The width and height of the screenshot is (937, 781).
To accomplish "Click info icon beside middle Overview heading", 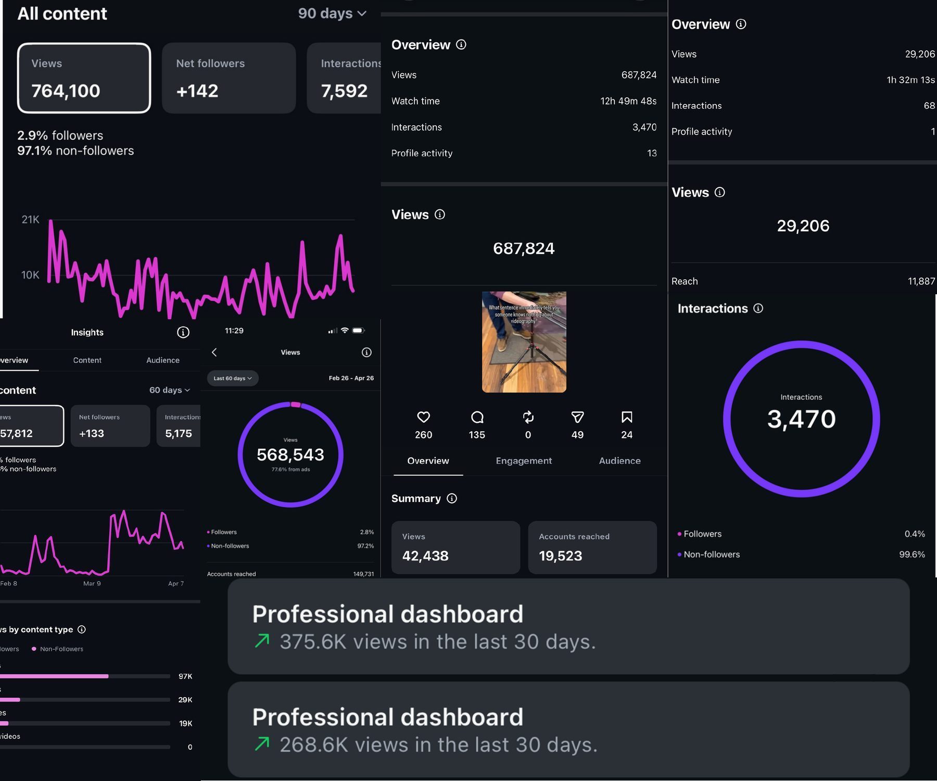I will 461,45.
